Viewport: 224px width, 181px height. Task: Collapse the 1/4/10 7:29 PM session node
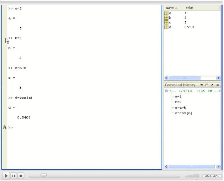(x=166, y=91)
